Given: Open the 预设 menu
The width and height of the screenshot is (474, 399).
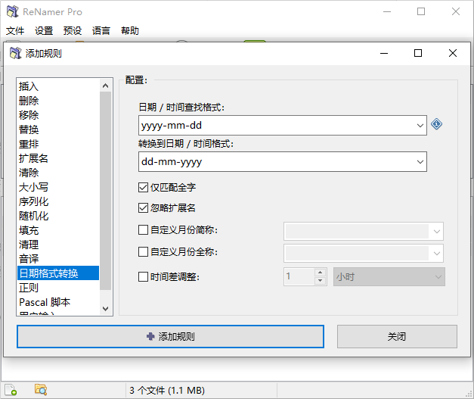Looking at the screenshot, I should (x=73, y=30).
